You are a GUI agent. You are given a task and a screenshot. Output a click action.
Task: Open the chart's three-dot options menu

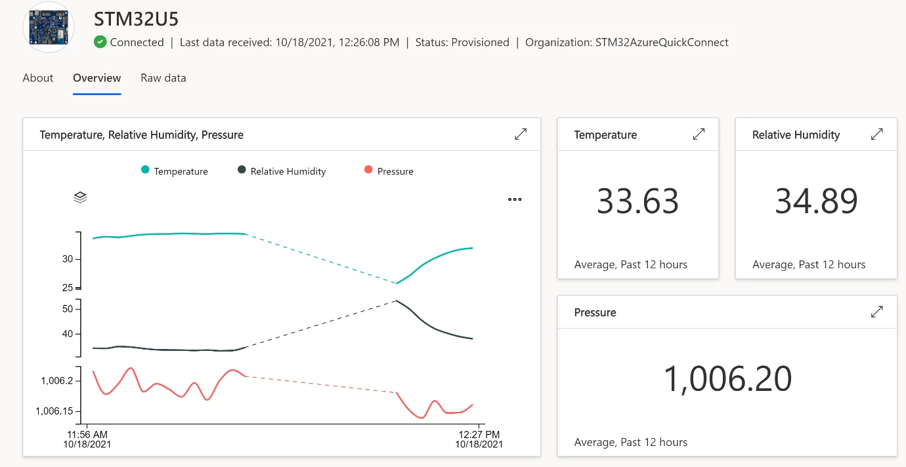click(x=515, y=199)
